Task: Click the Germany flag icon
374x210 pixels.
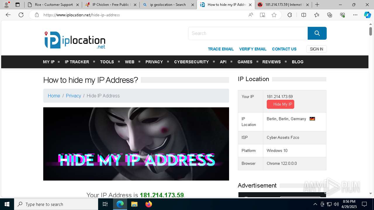Action: click(312, 119)
